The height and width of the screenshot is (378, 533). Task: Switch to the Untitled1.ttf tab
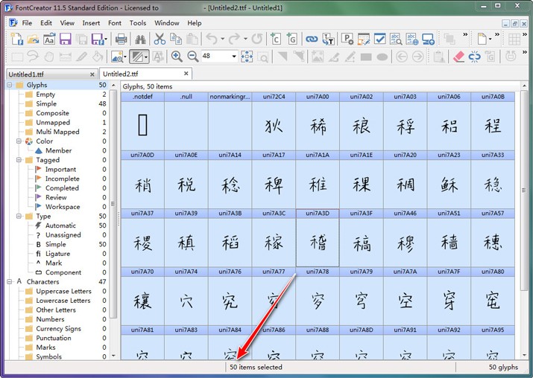45,74
